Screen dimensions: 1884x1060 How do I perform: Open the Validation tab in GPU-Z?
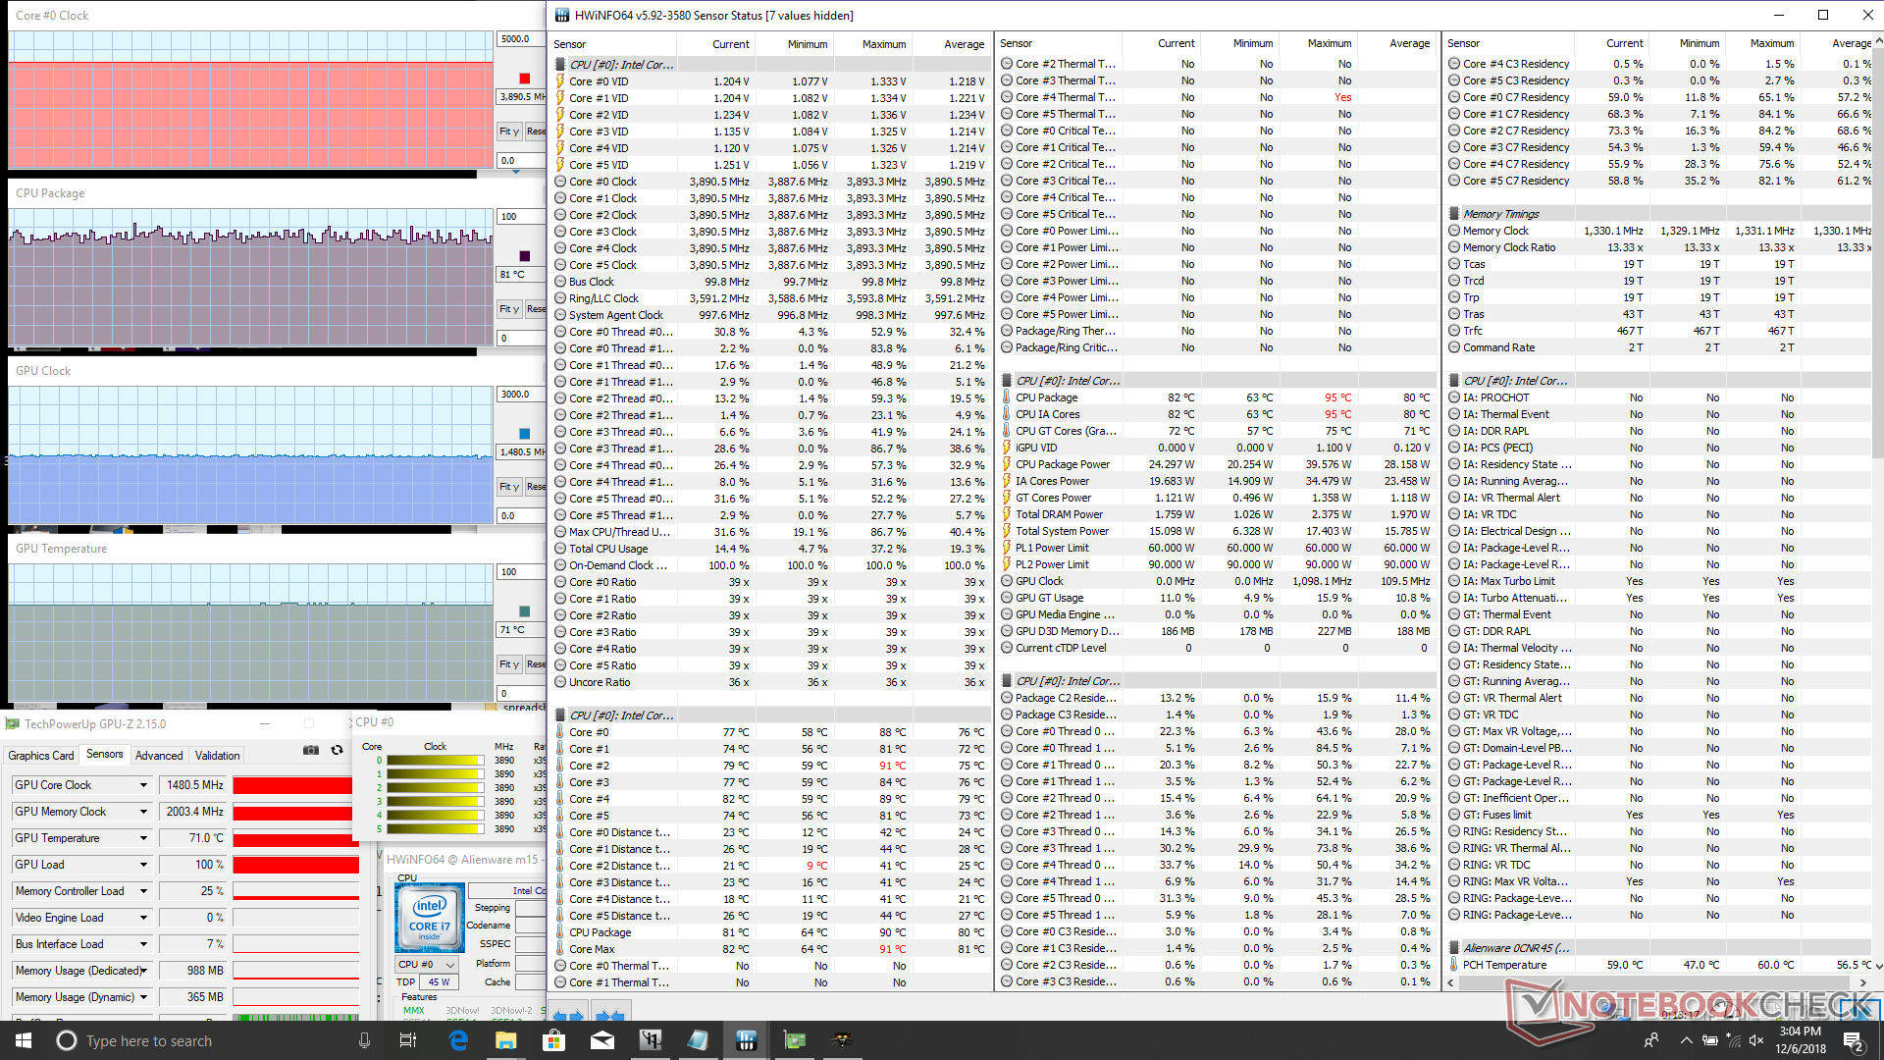coord(217,756)
